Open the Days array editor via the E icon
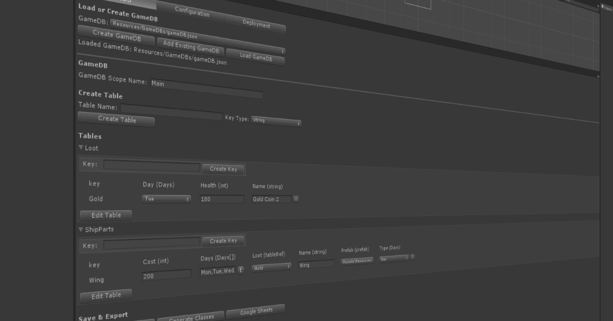 pyautogui.click(x=240, y=269)
